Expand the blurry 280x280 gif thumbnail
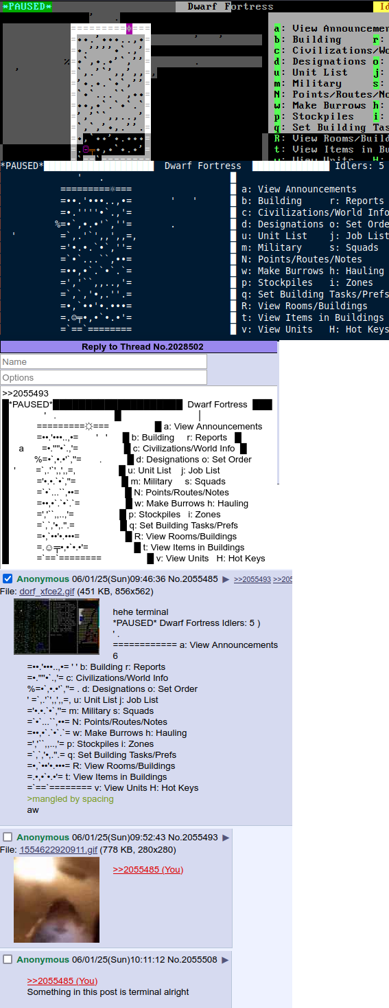The image size is (389, 1008). pyautogui.click(x=56, y=899)
